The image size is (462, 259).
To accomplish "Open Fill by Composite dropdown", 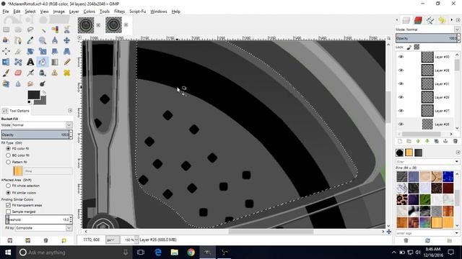I will point(69,228).
